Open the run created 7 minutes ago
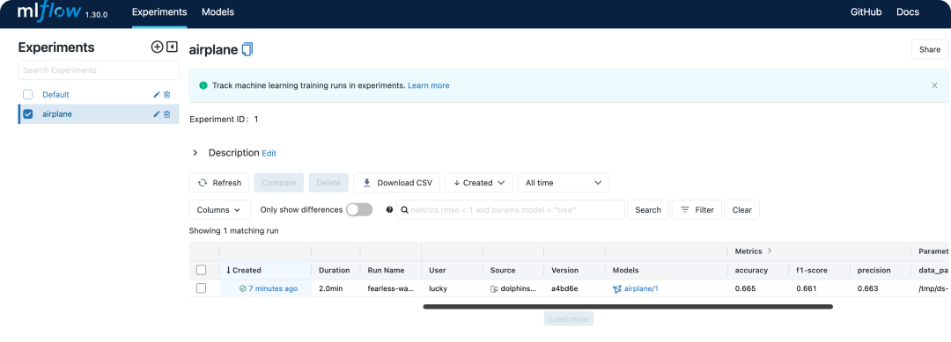This screenshot has height=342, width=951. pos(273,288)
